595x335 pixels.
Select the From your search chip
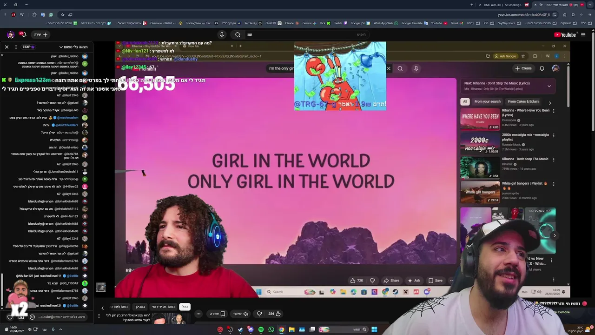[x=487, y=101]
